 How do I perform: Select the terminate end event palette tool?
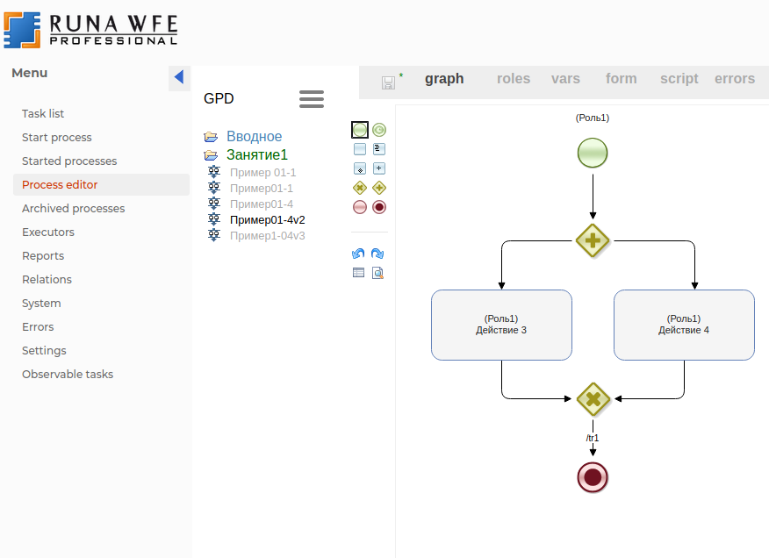click(x=379, y=207)
